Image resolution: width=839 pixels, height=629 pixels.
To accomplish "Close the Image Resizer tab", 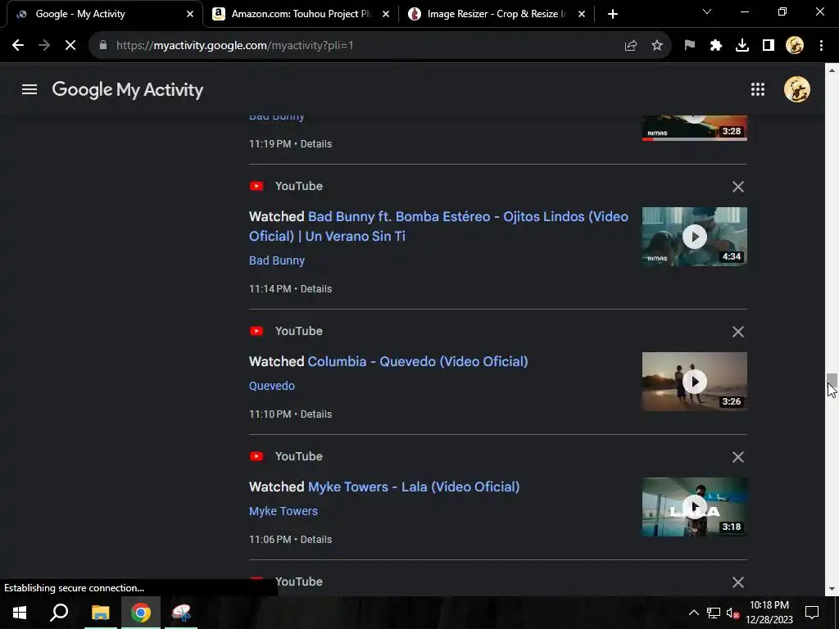I will pyautogui.click(x=582, y=14).
